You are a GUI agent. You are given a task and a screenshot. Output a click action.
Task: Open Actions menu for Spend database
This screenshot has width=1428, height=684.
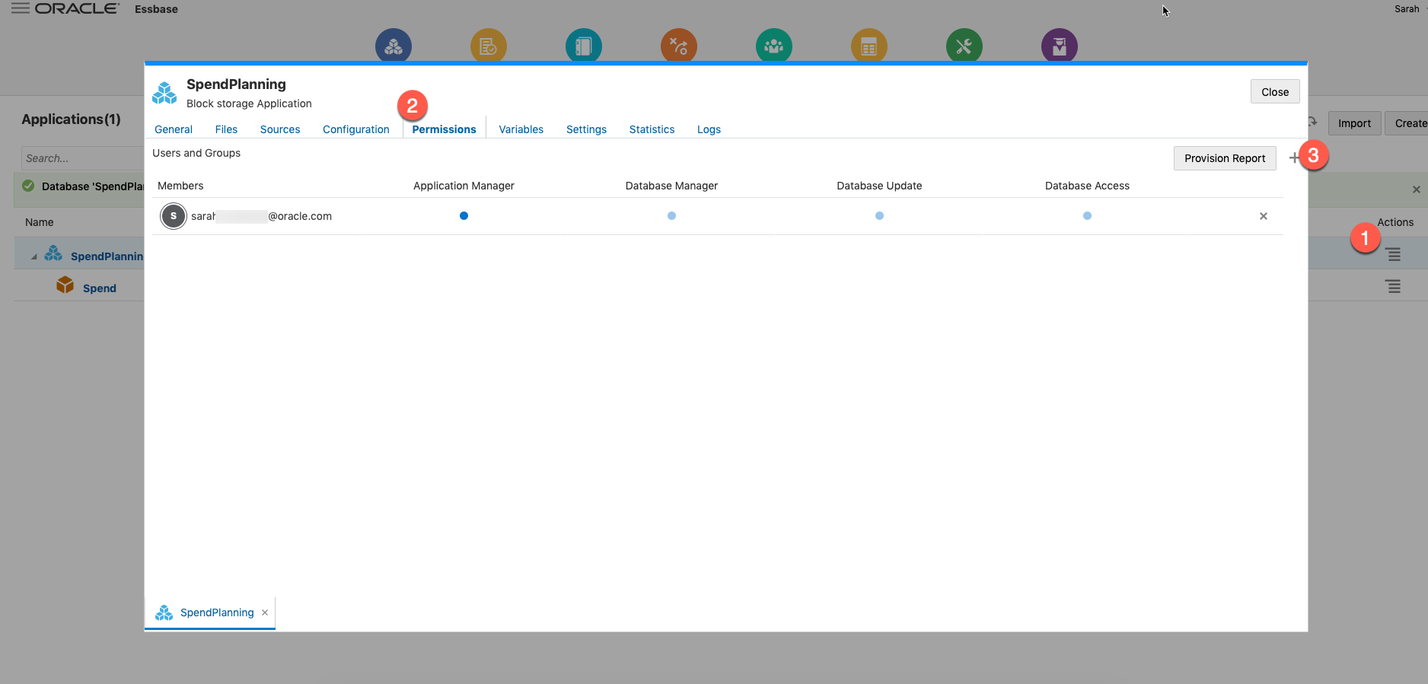coord(1392,287)
